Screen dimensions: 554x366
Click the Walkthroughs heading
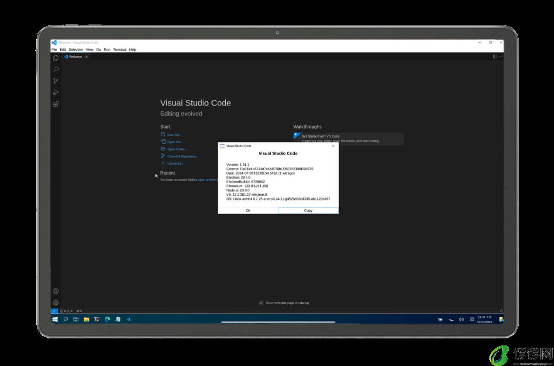(307, 127)
